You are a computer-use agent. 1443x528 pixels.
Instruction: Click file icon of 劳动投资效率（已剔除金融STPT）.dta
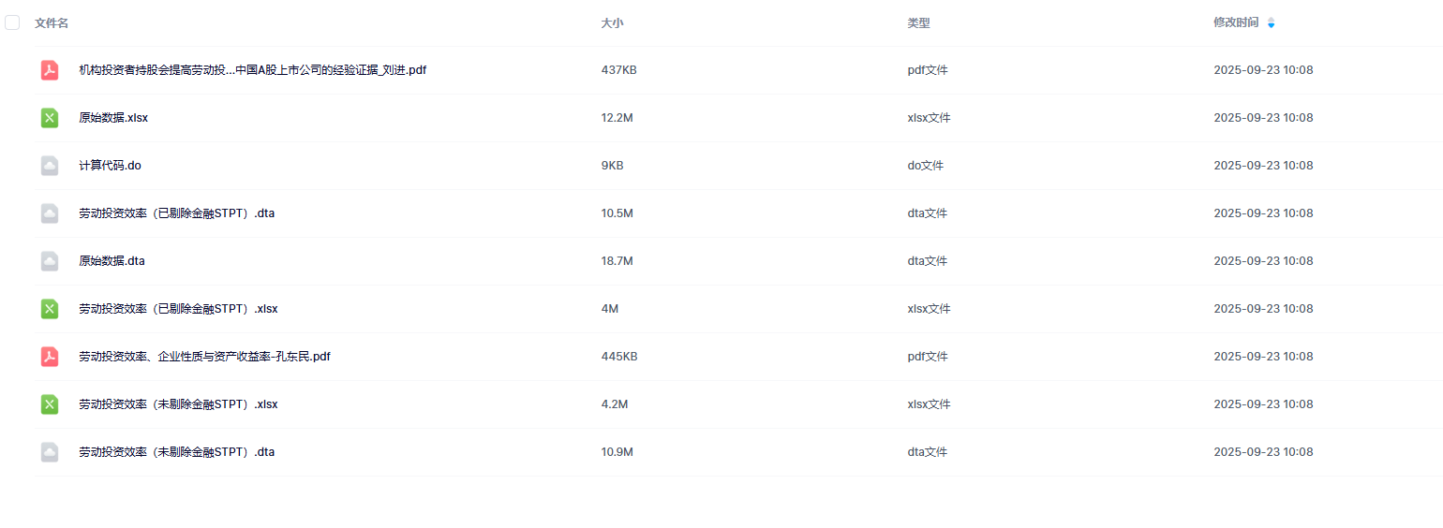click(50, 213)
